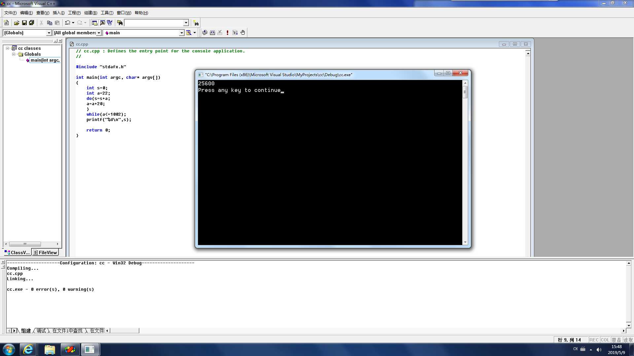Click the Redo arrow icon
The image size is (634, 356).
[80, 23]
